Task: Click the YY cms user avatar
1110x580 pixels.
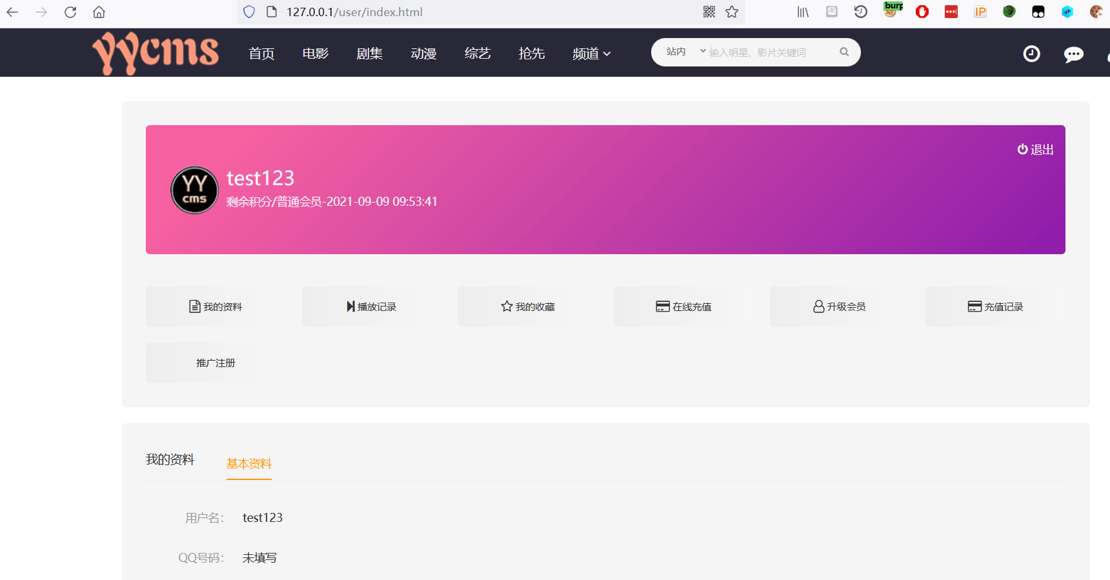Action: 194,190
